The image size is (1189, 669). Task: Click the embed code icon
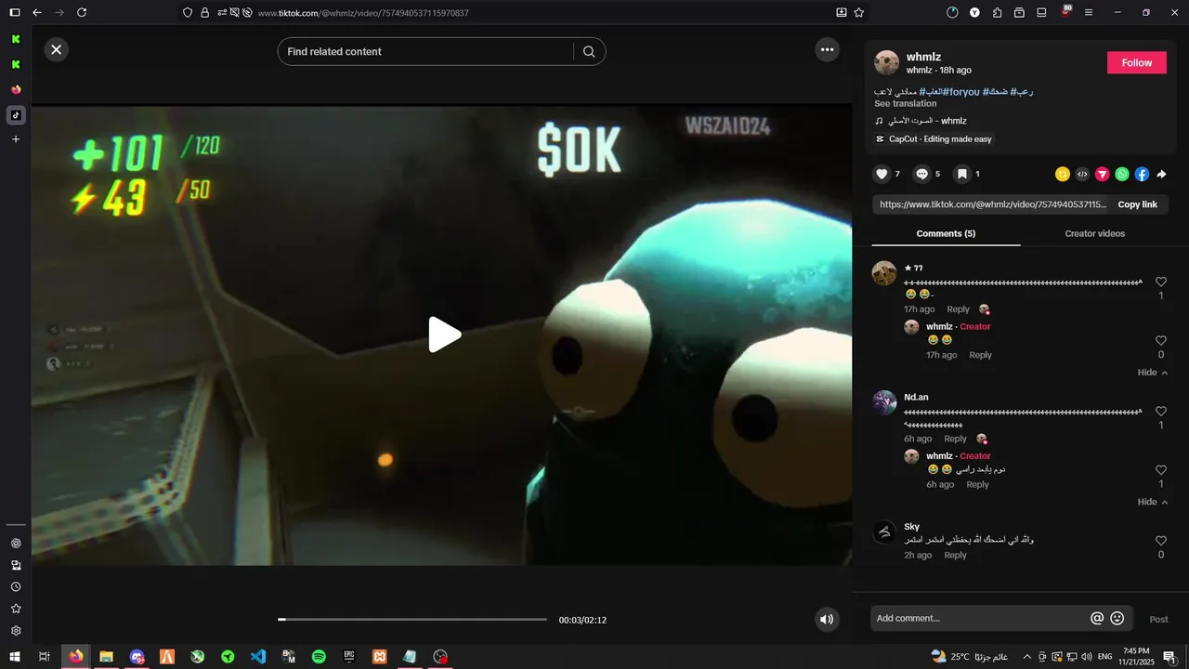coord(1082,174)
